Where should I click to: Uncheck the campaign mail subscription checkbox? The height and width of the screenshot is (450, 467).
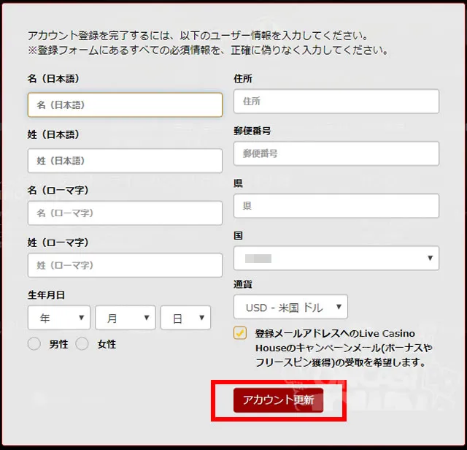[x=240, y=333]
